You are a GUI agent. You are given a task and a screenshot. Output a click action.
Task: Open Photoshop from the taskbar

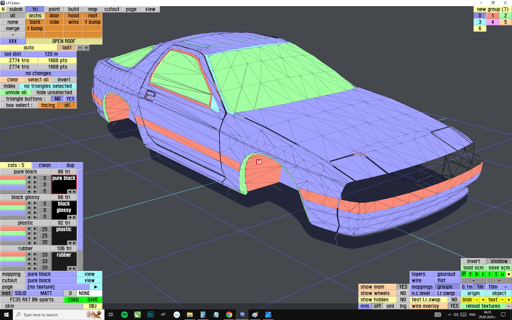(150, 315)
